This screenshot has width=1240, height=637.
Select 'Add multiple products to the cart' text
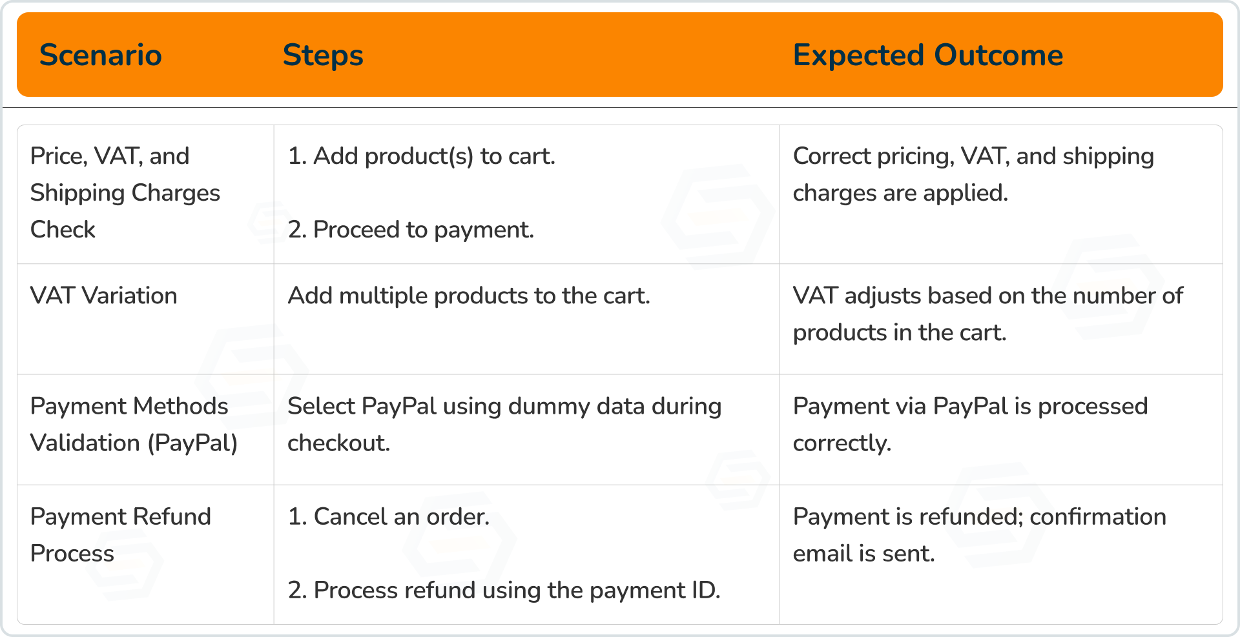468,296
